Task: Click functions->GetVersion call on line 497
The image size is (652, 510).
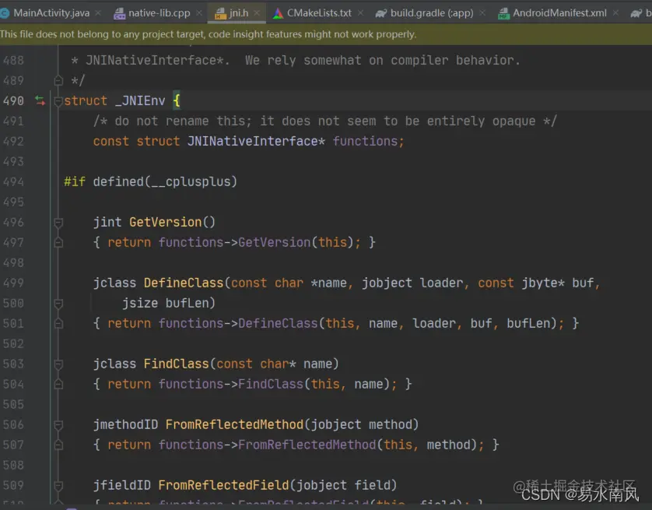Action: (234, 242)
